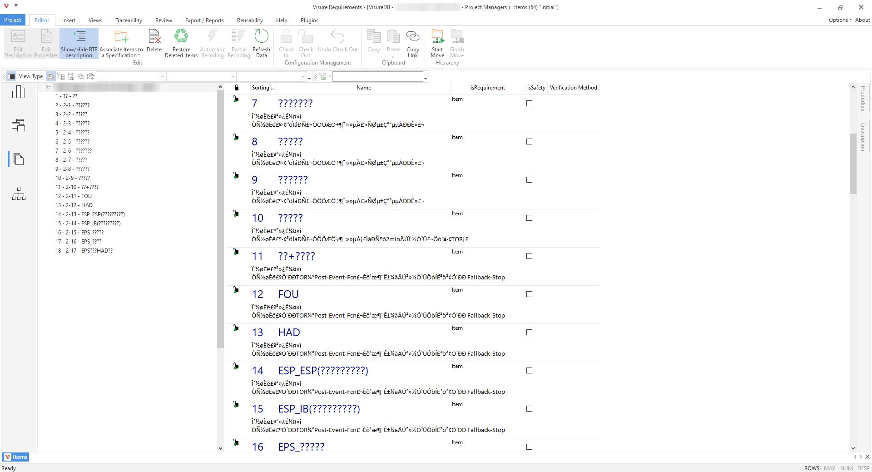Switch to the Views ribbon tab
This screenshot has width=872, height=472.
pos(95,20)
